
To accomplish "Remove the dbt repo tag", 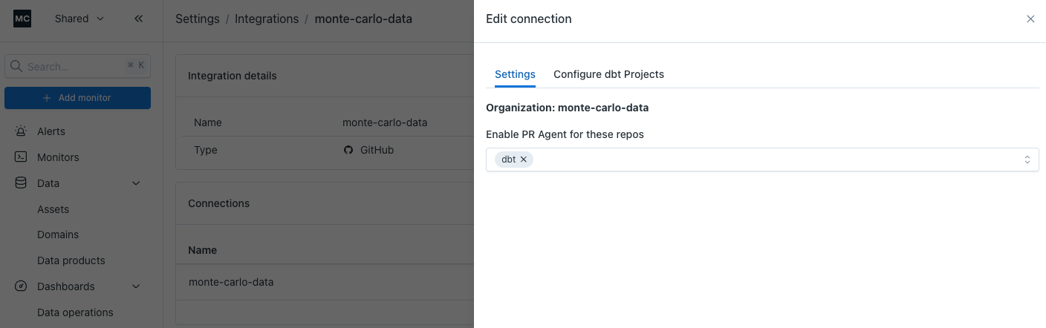I will [524, 160].
